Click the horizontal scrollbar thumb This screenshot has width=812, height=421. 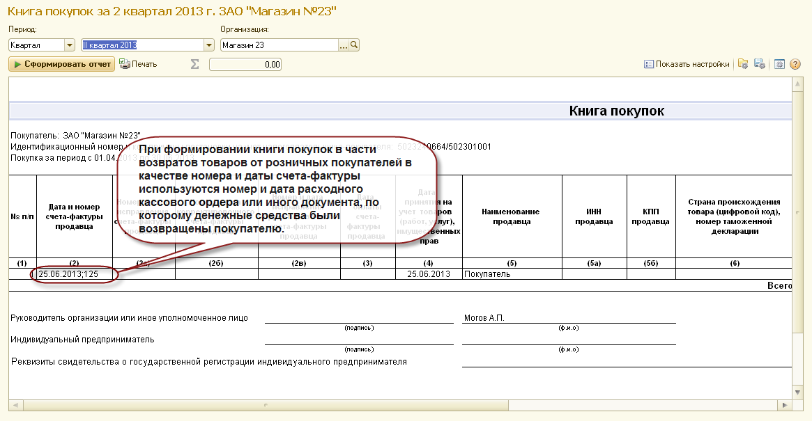click(264, 406)
